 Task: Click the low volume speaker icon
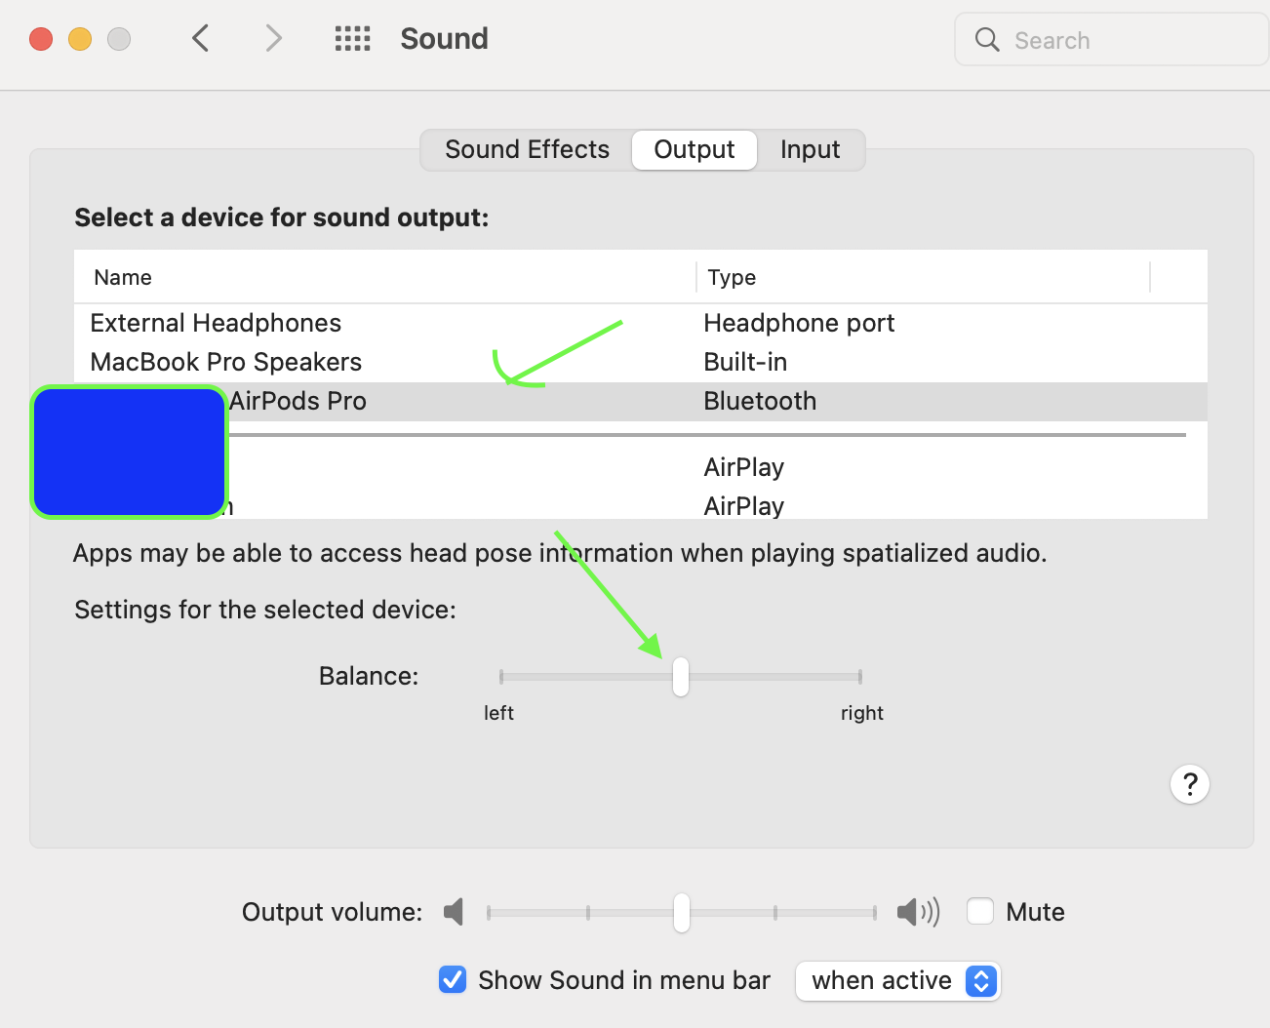(x=454, y=912)
